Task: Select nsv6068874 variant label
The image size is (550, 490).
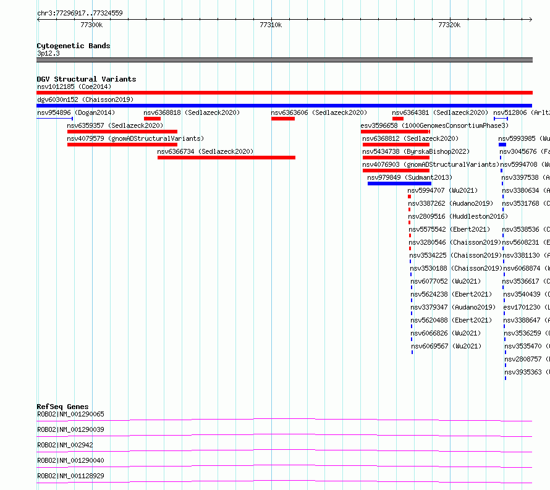Action: pos(527,268)
